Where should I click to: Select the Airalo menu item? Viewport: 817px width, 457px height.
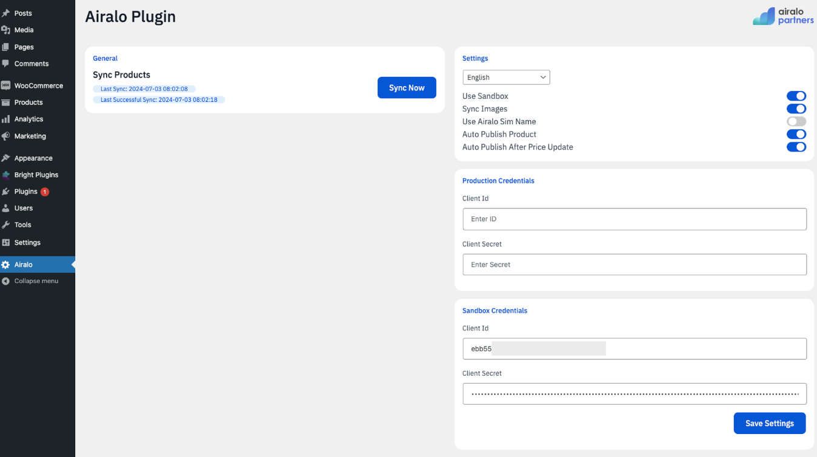pyautogui.click(x=38, y=265)
